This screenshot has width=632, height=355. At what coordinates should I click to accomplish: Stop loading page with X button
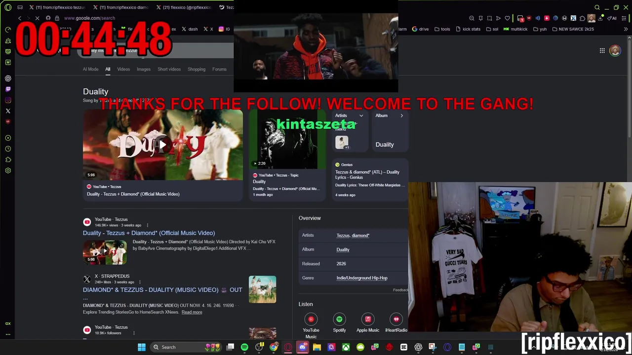pyautogui.click(x=37, y=18)
